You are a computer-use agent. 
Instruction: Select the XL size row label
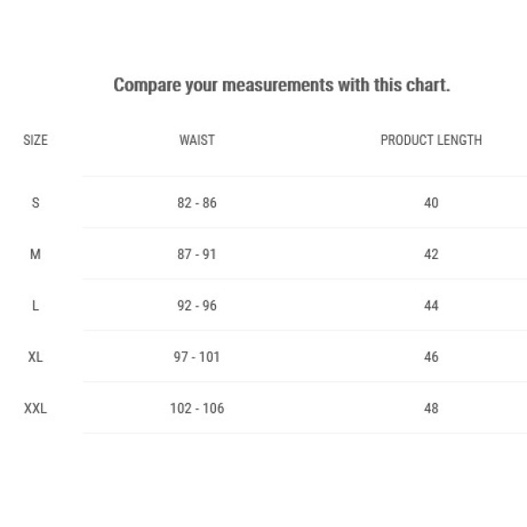tap(35, 357)
